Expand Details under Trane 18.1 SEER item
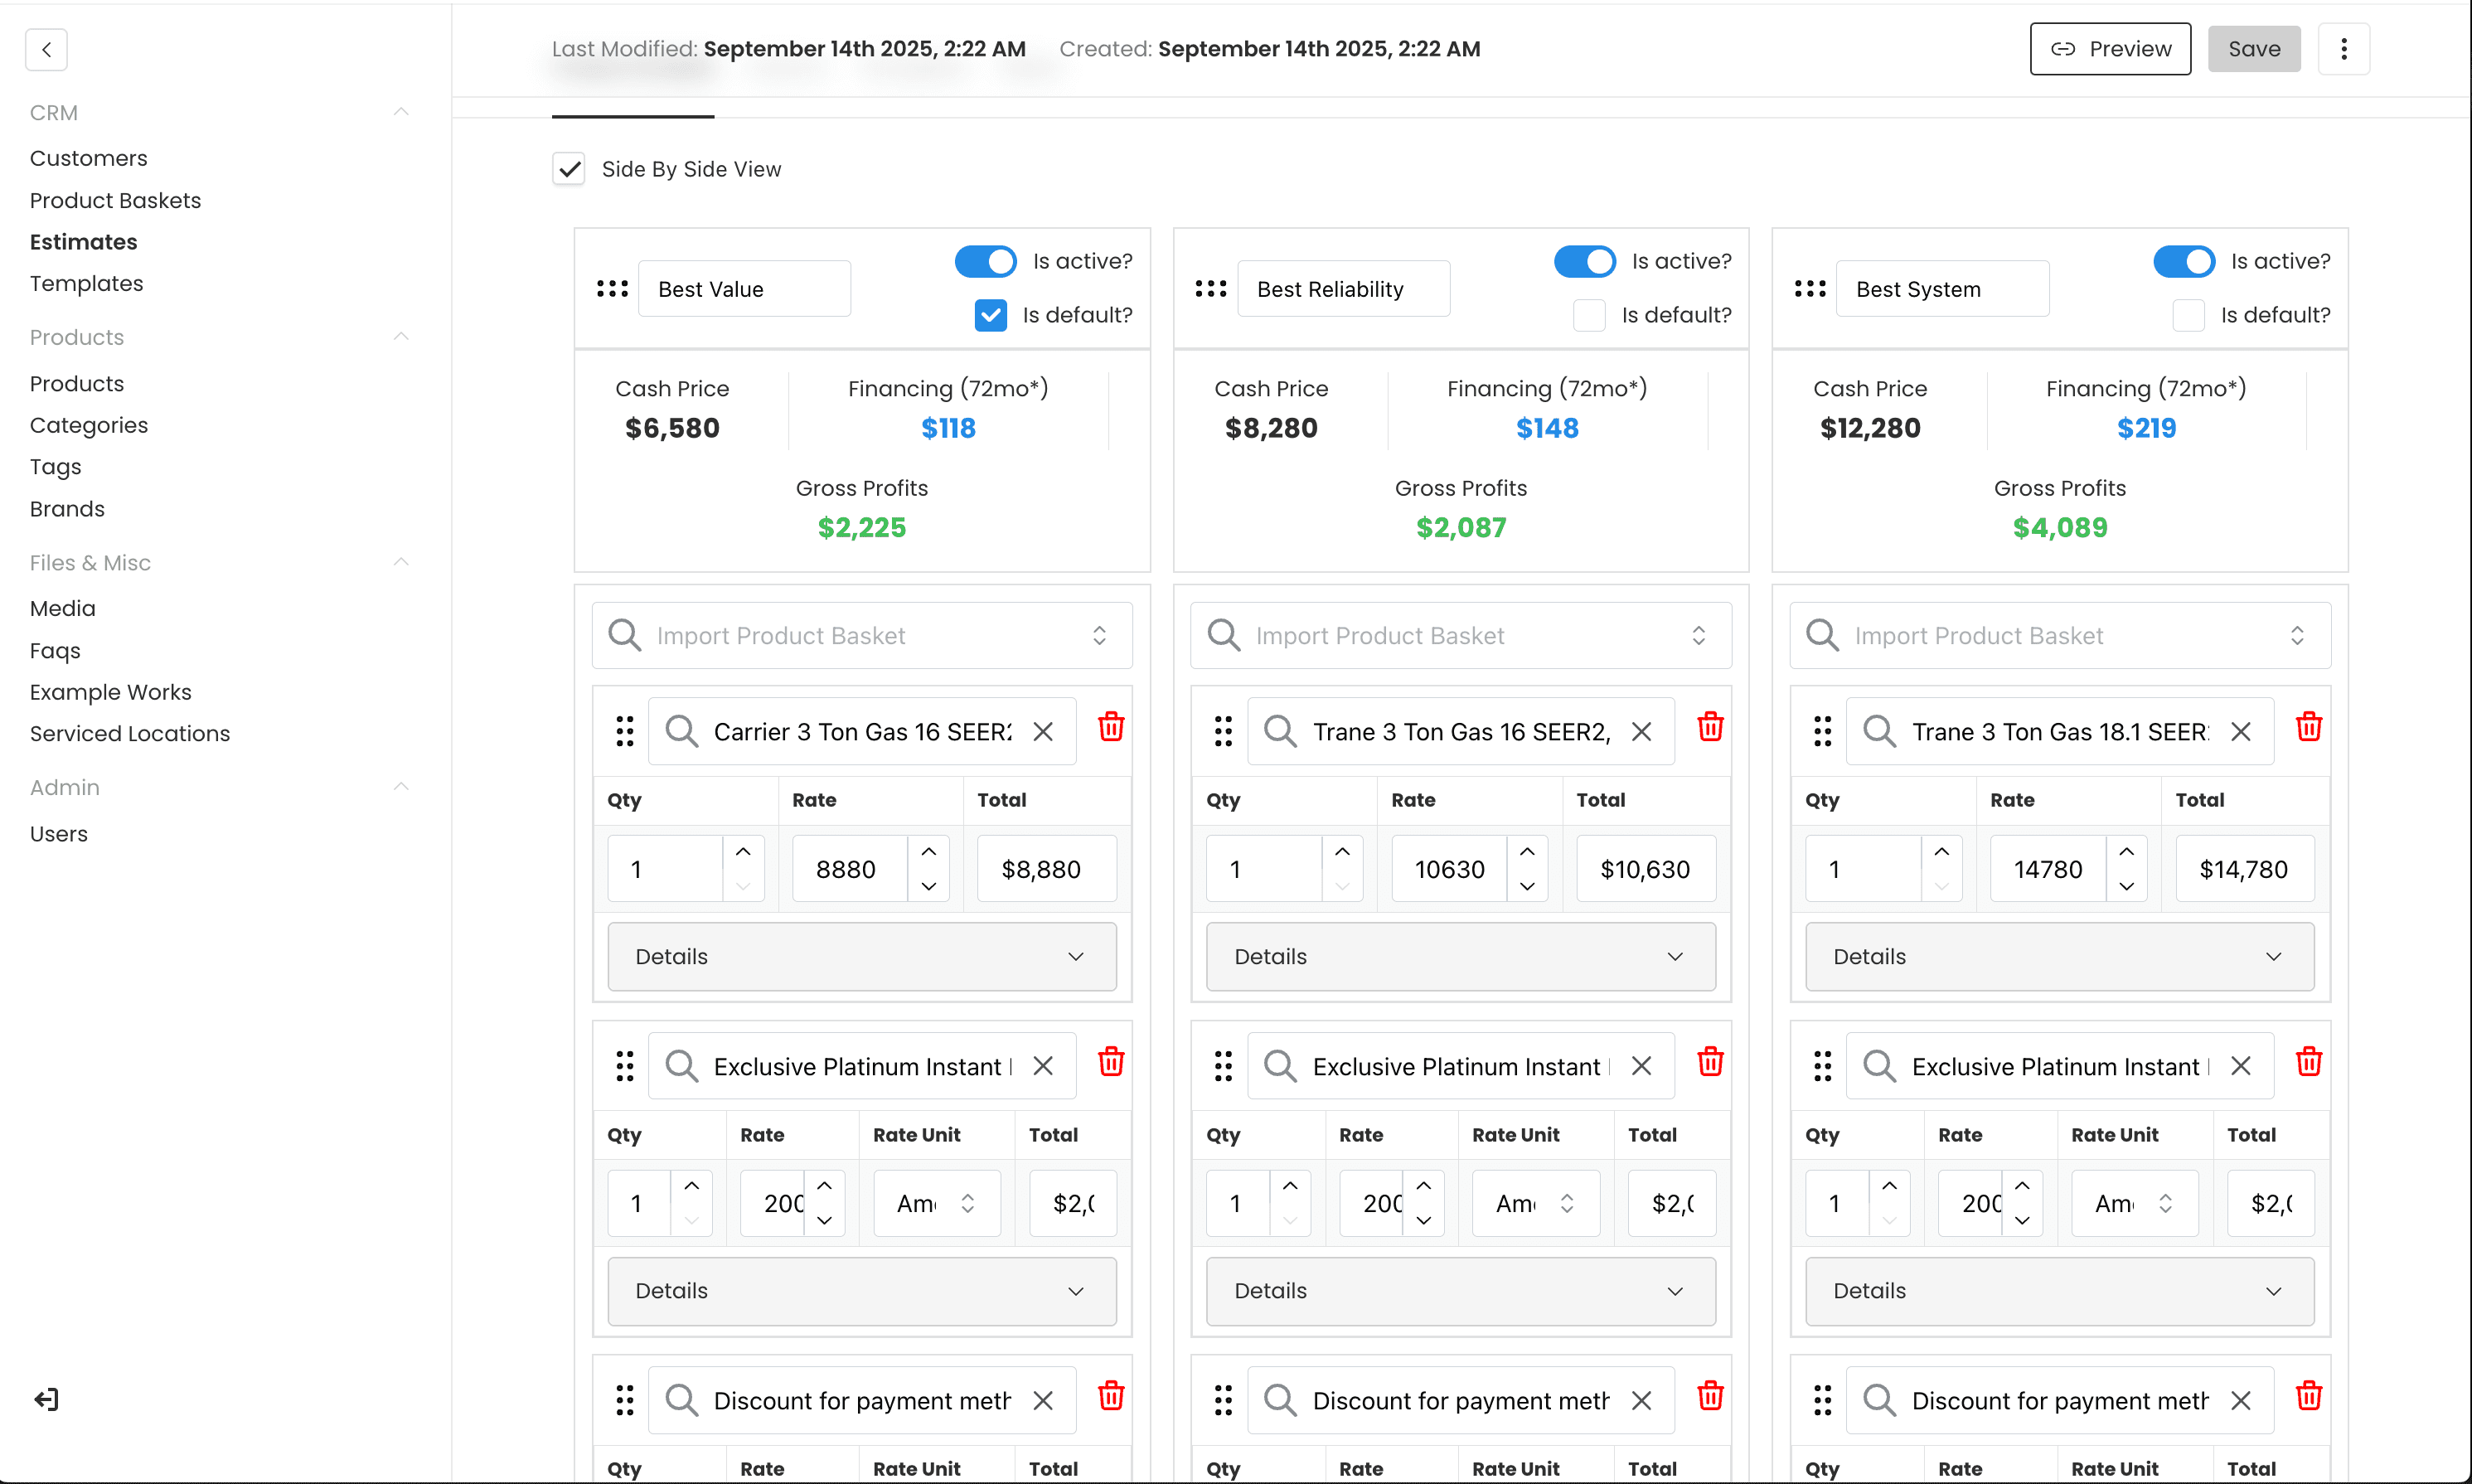The width and height of the screenshot is (2472, 1484). 2059,957
